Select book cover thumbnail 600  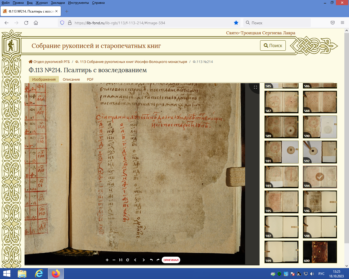320,252
